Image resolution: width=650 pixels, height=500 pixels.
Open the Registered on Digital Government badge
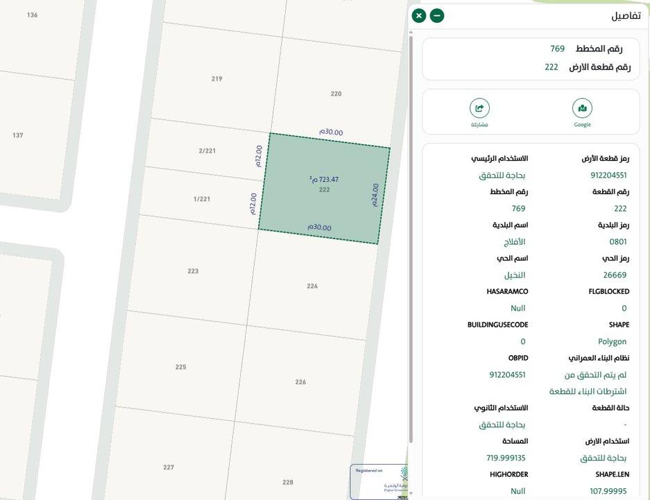click(379, 481)
